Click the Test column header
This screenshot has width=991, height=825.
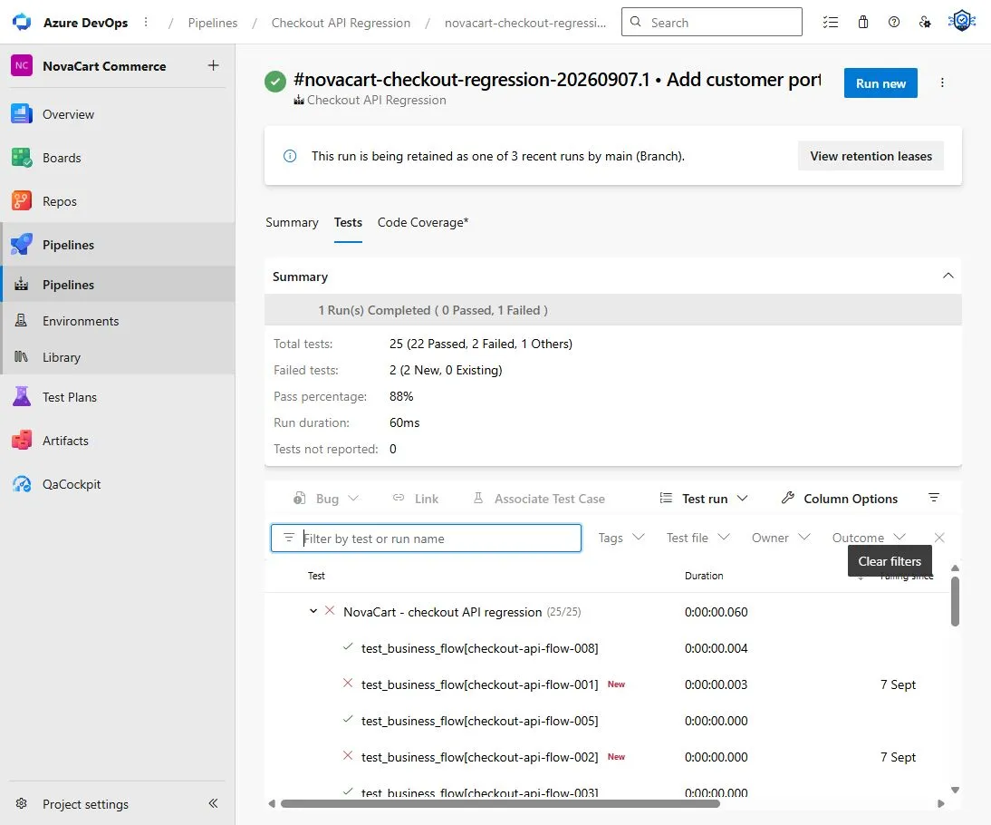pyautogui.click(x=316, y=576)
